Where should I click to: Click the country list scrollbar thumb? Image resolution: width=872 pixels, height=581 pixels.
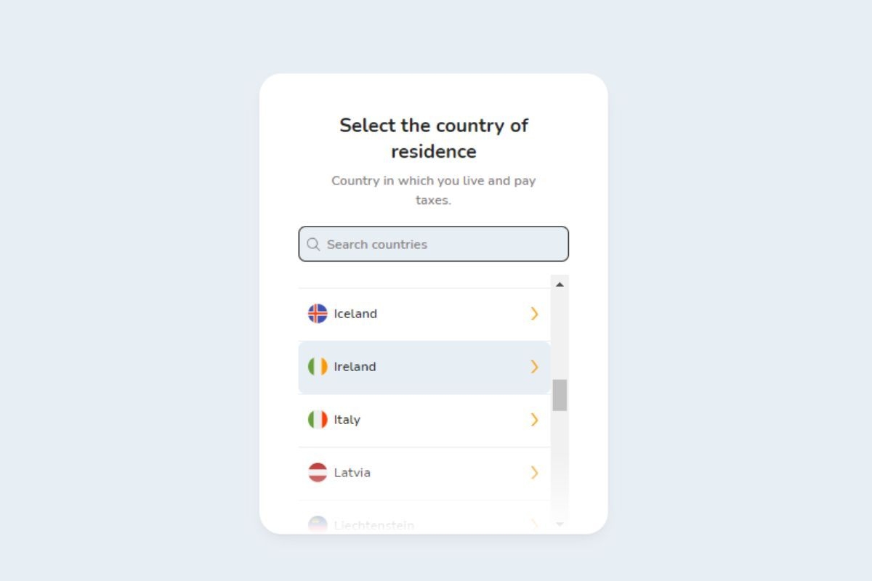click(560, 395)
